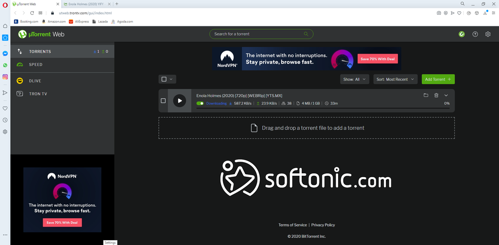Tick the Enola Holmes torrent checkbox
The height and width of the screenshot is (245, 499).
(x=163, y=101)
